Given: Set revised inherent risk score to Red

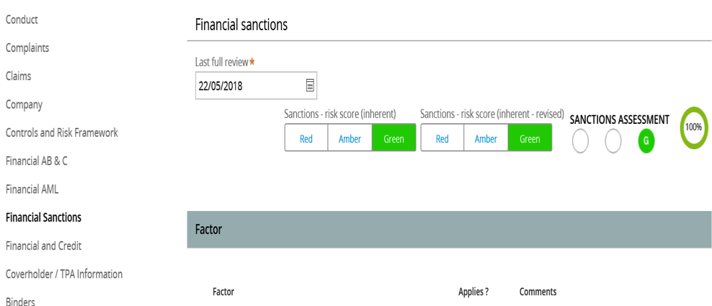Looking at the screenshot, I should click(442, 137).
